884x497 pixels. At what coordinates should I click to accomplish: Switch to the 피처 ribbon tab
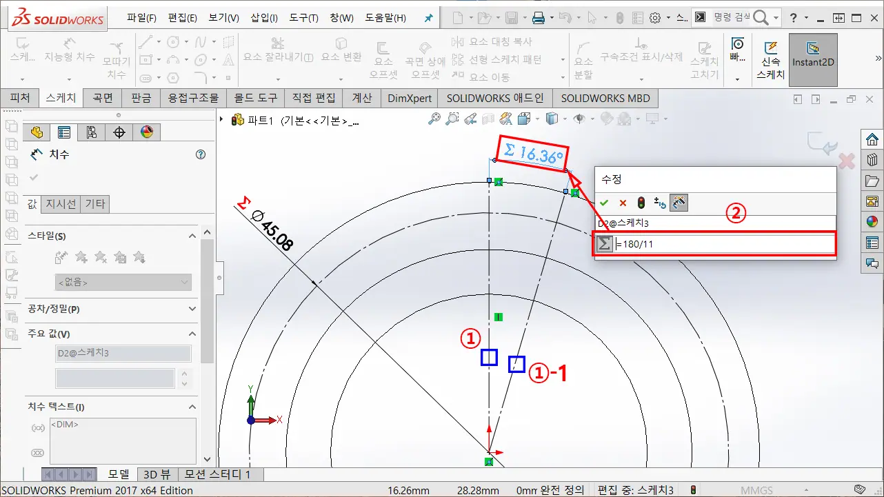pyautogui.click(x=20, y=98)
